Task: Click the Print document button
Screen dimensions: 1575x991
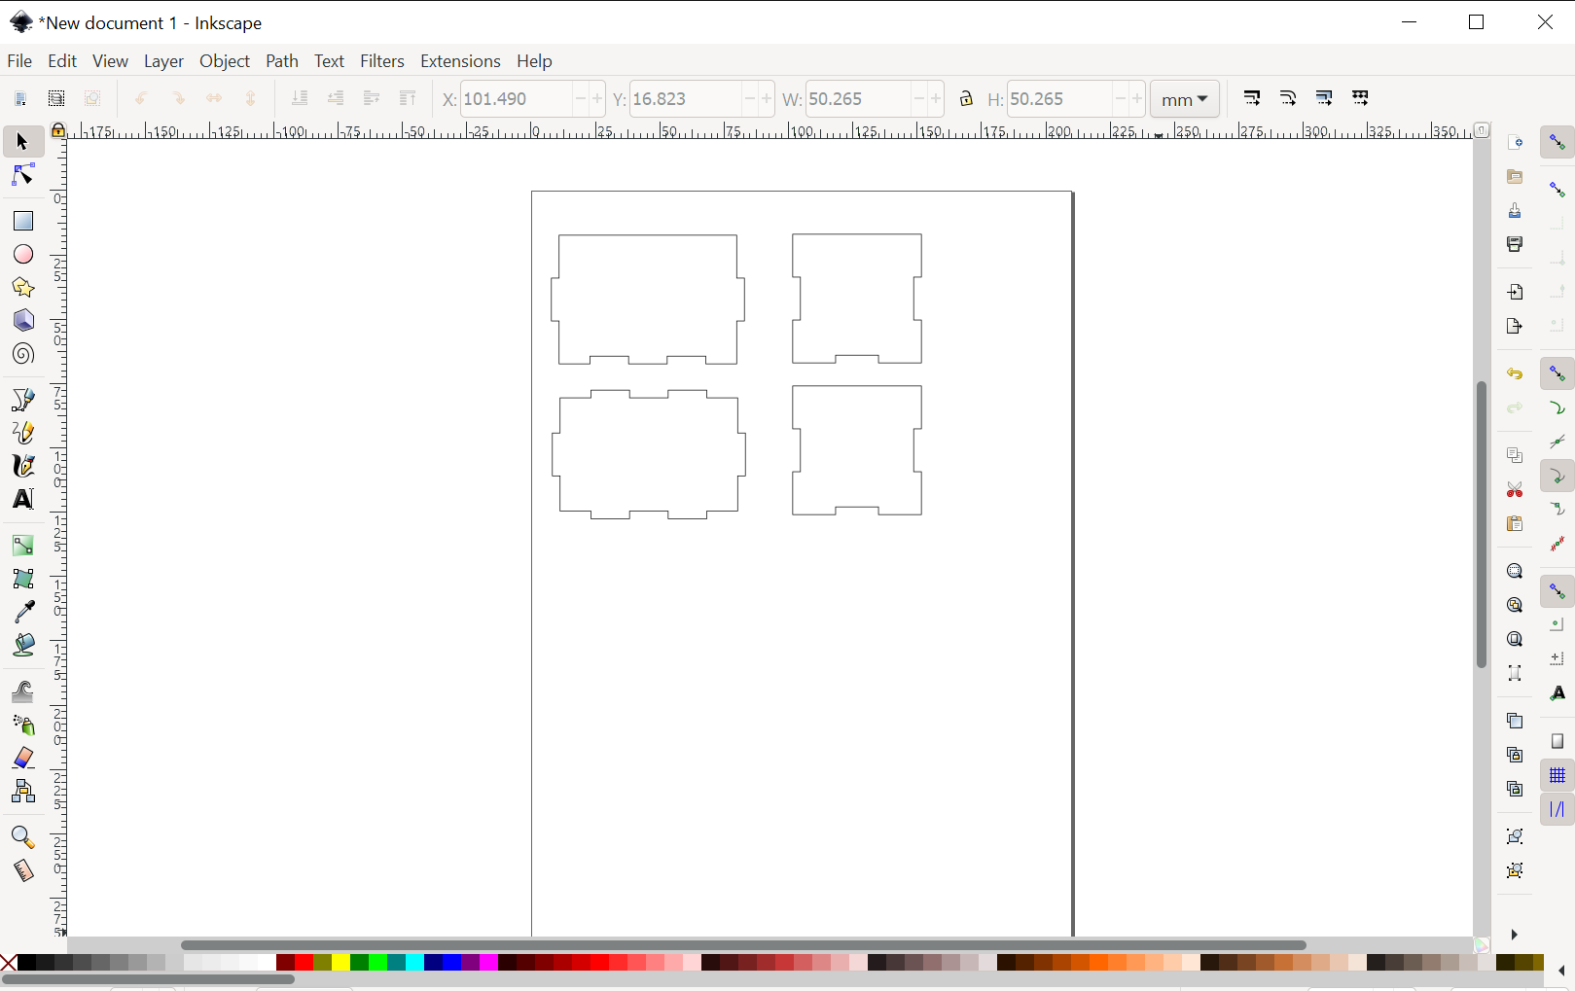Action: coord(1515,244)
